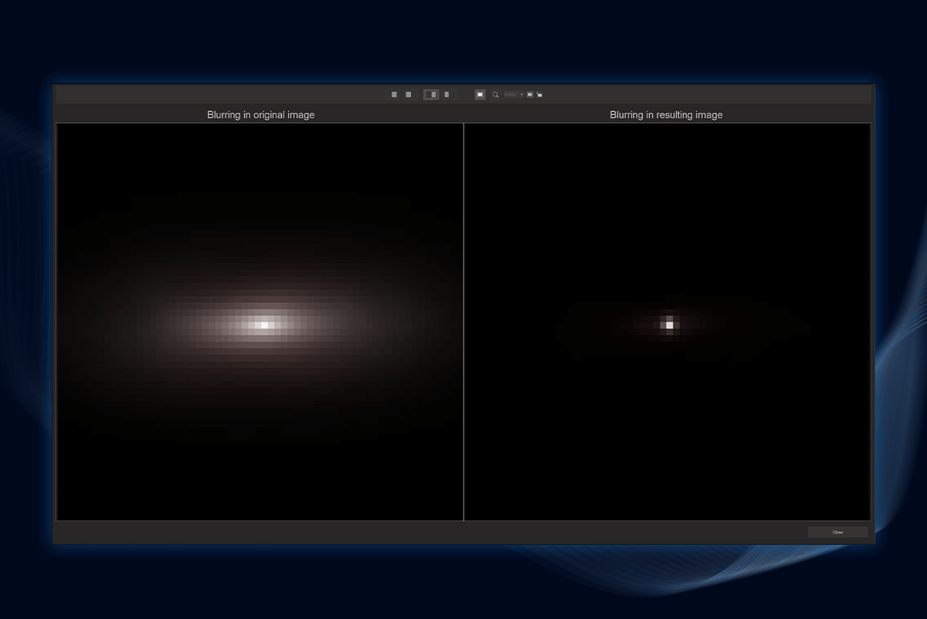
Task: Click the fit-to-window icon
Action: (480, 94)
